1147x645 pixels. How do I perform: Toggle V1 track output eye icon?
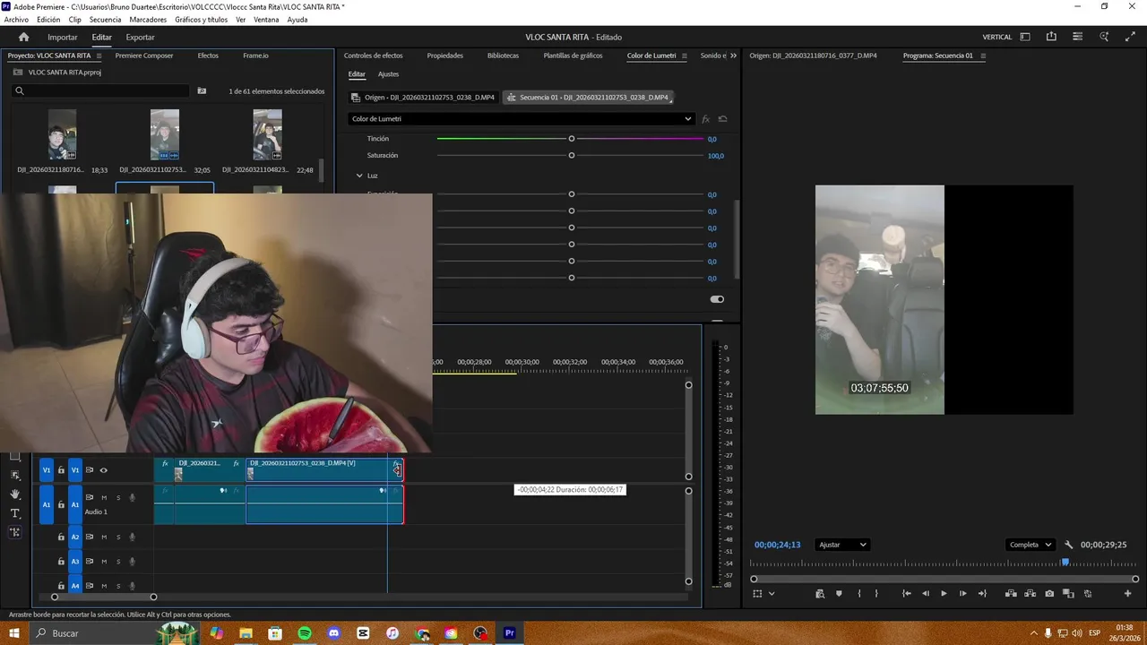103,470
